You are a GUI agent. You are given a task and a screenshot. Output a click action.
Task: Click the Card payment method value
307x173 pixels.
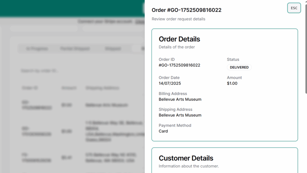point(163,131)
